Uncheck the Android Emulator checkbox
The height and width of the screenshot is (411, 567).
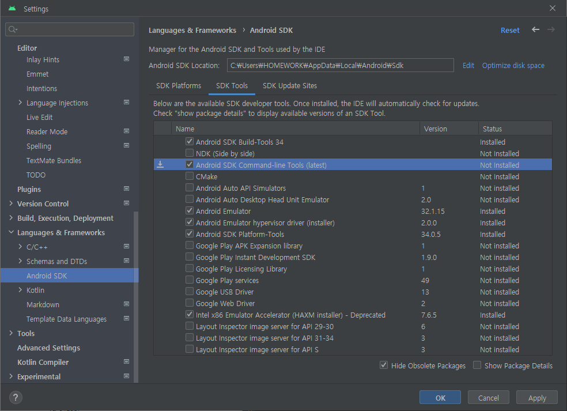pyautogui.click(x=190, y=210)
